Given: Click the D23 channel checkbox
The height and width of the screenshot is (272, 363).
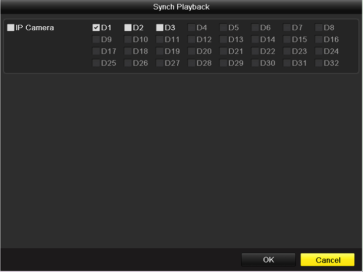Looking at the screenshot, I should [287, 51].
